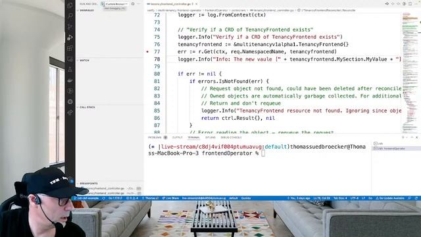Select first breakpoint file row tenancyfrontend_controller.go
The width and height of the screenshot is (421, 237).
point(110,188)
